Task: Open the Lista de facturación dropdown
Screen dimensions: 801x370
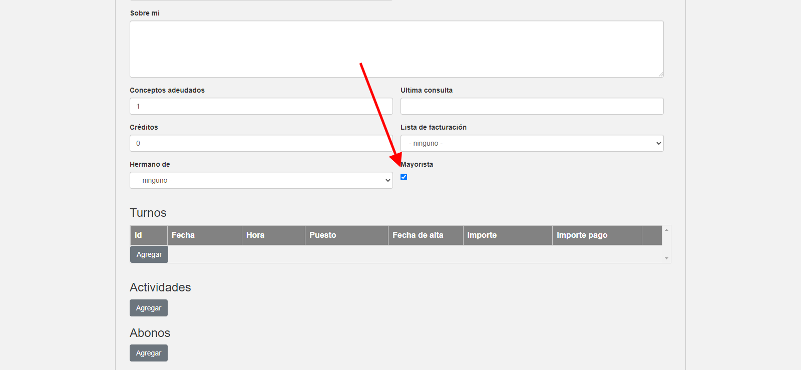Action: coord(532,143)
